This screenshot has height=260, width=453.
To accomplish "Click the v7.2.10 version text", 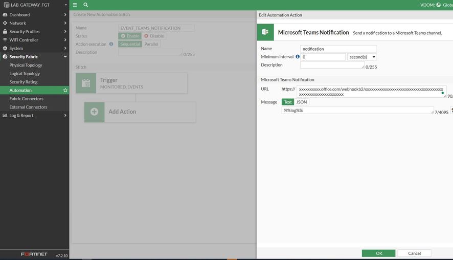I will click(x=61, y=256).
